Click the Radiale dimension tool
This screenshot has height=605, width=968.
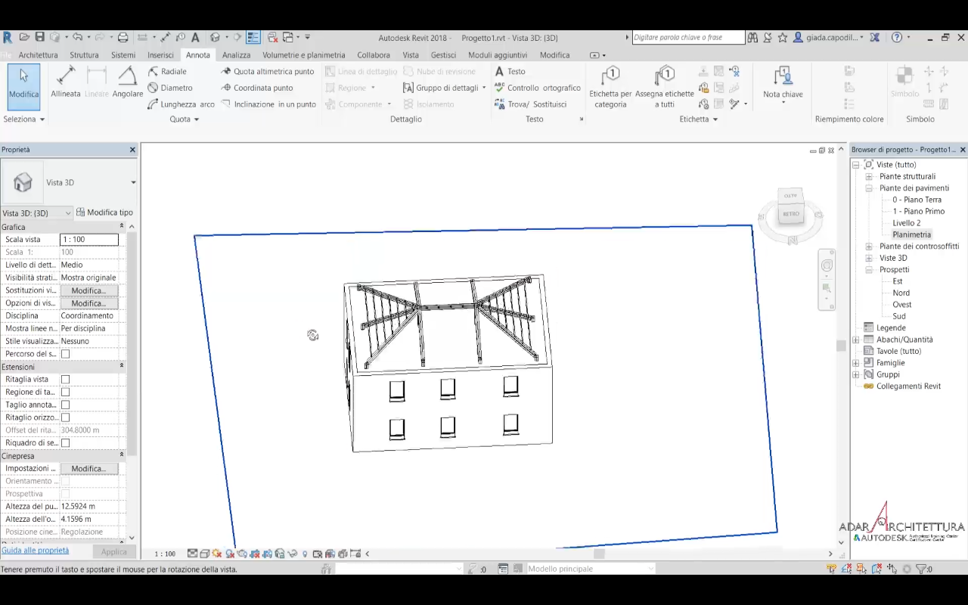click(167, 71)
